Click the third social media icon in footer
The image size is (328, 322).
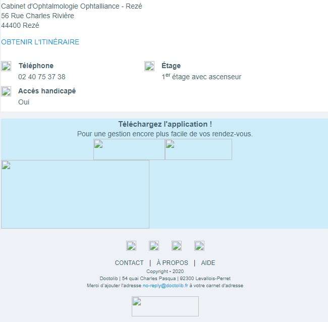(177, 246)
